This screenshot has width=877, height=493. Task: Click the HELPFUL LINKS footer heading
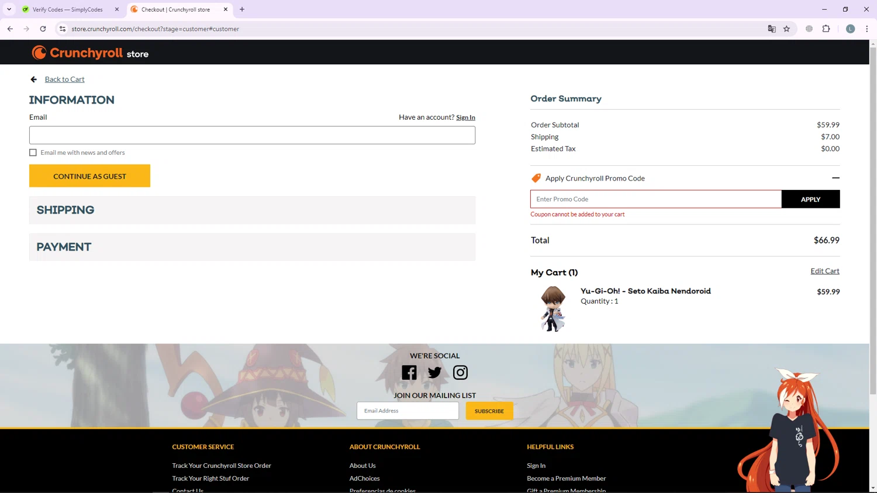[x=550, y=447]
